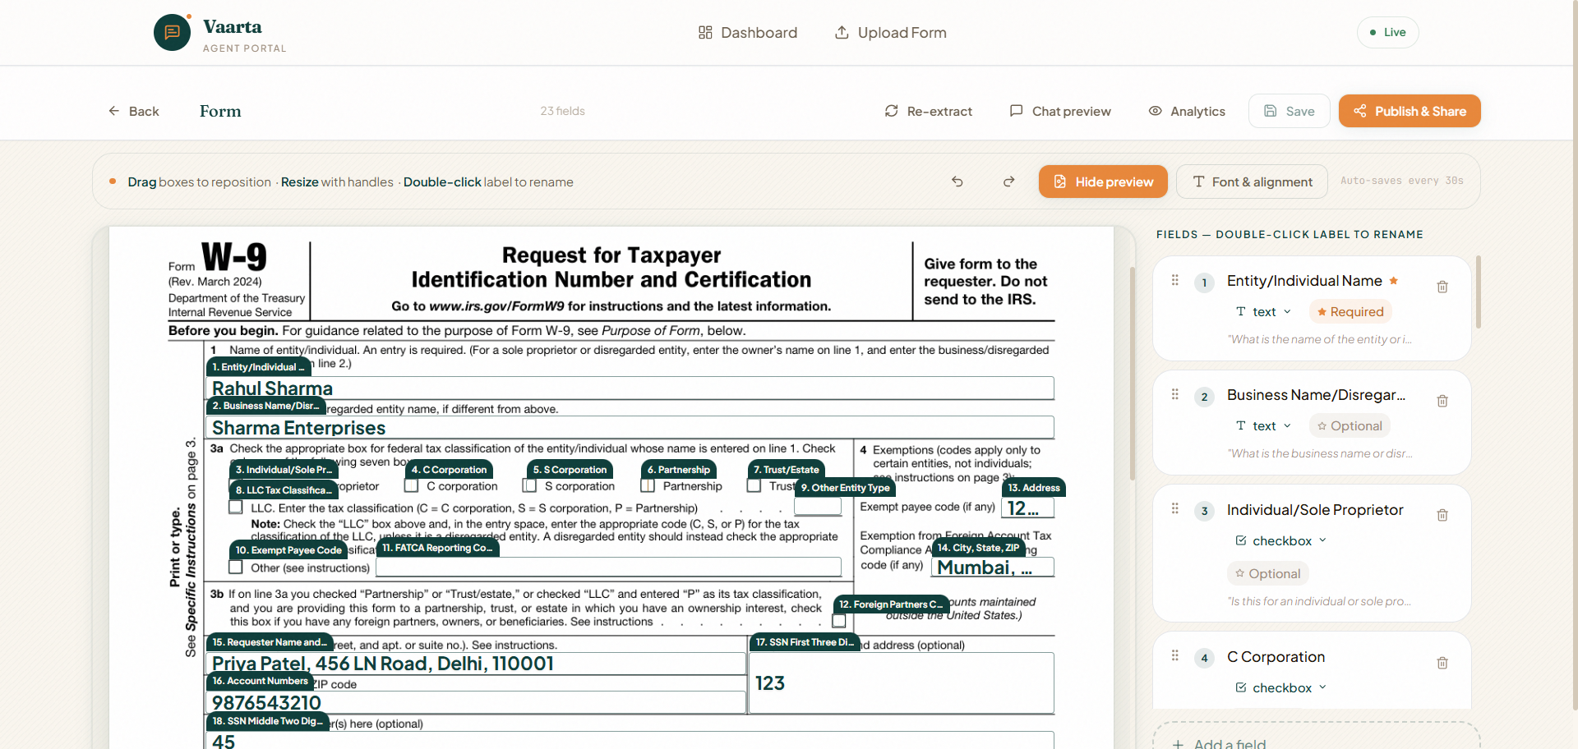Check the Other (see instructions) box
This screenshot has height=749, width=1578.
[236, 567]
